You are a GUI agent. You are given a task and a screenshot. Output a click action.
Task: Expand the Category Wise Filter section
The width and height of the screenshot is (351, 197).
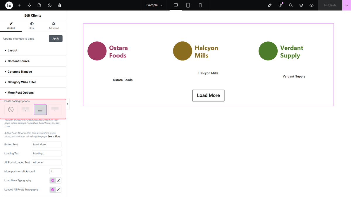point(33,82)
